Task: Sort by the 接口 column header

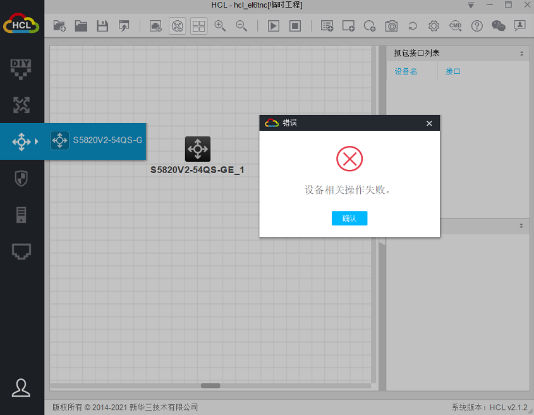Action: click(x=453, y=71)
